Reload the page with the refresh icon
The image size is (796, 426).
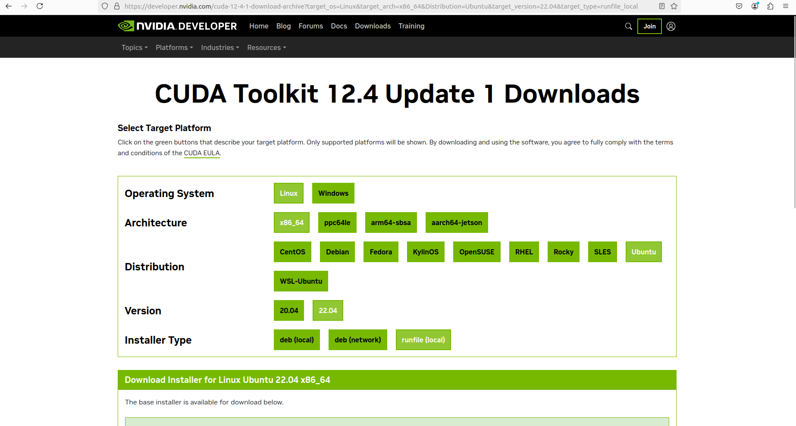[x=40, y=6]
